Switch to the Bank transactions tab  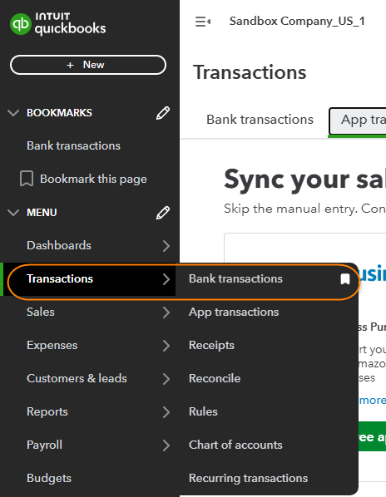tap(260, 120)
